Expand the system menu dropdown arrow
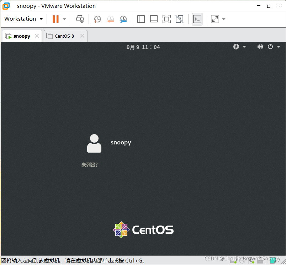The width and height of the screenshot is (286, 265). 279,47
